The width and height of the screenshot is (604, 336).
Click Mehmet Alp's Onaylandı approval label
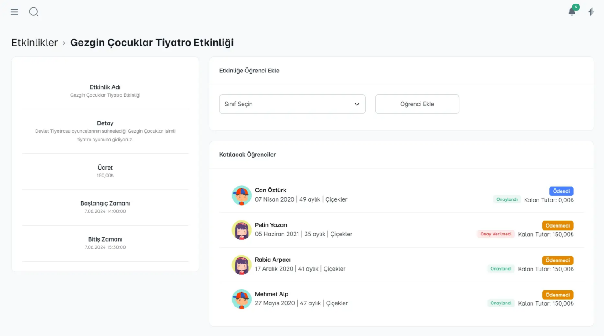pos(501,303)
